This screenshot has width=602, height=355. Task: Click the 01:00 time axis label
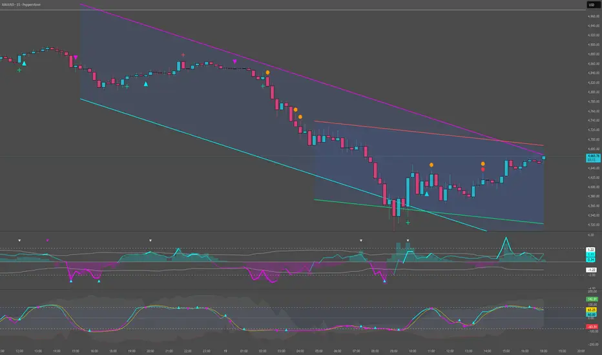tap(244, 351)
